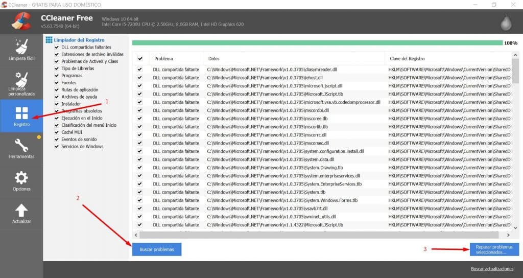Select the system.data.dll path cell
Viewport: 523px width, 278px height.
271,159
